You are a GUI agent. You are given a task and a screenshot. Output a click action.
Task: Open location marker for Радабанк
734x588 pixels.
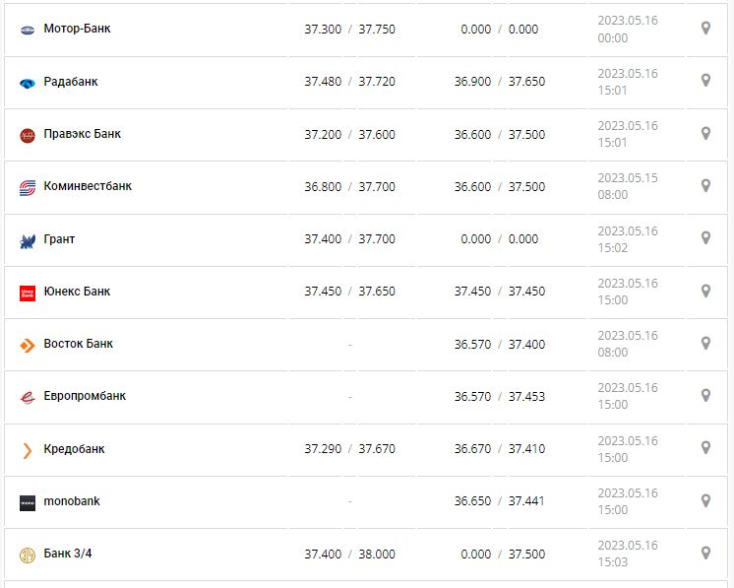click(705, 81)
